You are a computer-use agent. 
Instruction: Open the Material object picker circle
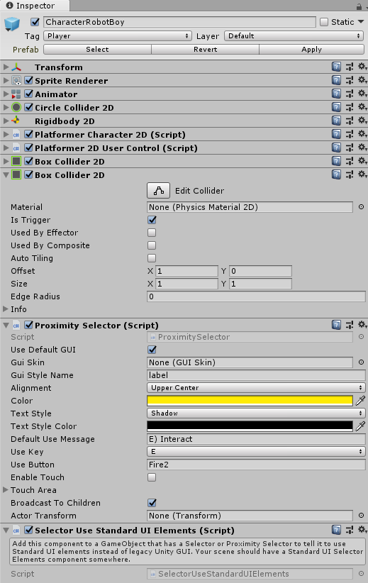pyautogui.click(x=361, y=206)
